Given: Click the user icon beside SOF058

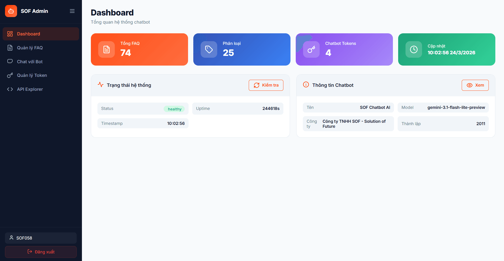Looking at the screenshot, I should (11, 238).
